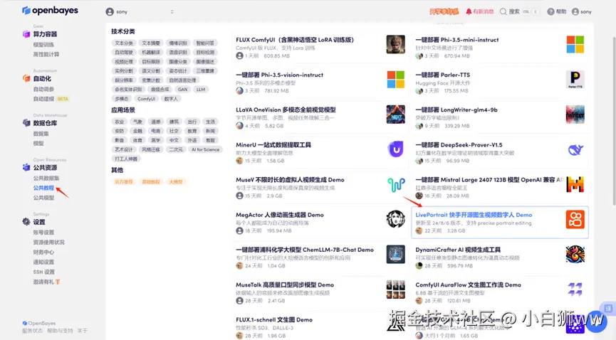Click the MuseTalk faces grid thumbnail
This screenshot has height=340, width=616.
pyautogui.click(x=396, y=289)
